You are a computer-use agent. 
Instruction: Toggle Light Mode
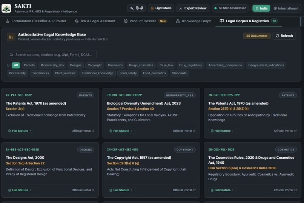pyautogui.click(x=161, y=8)
